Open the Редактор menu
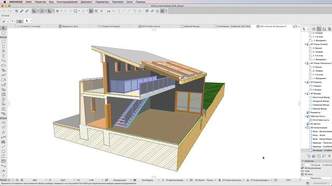The image size is (332, 186). [x=40, y=2]
